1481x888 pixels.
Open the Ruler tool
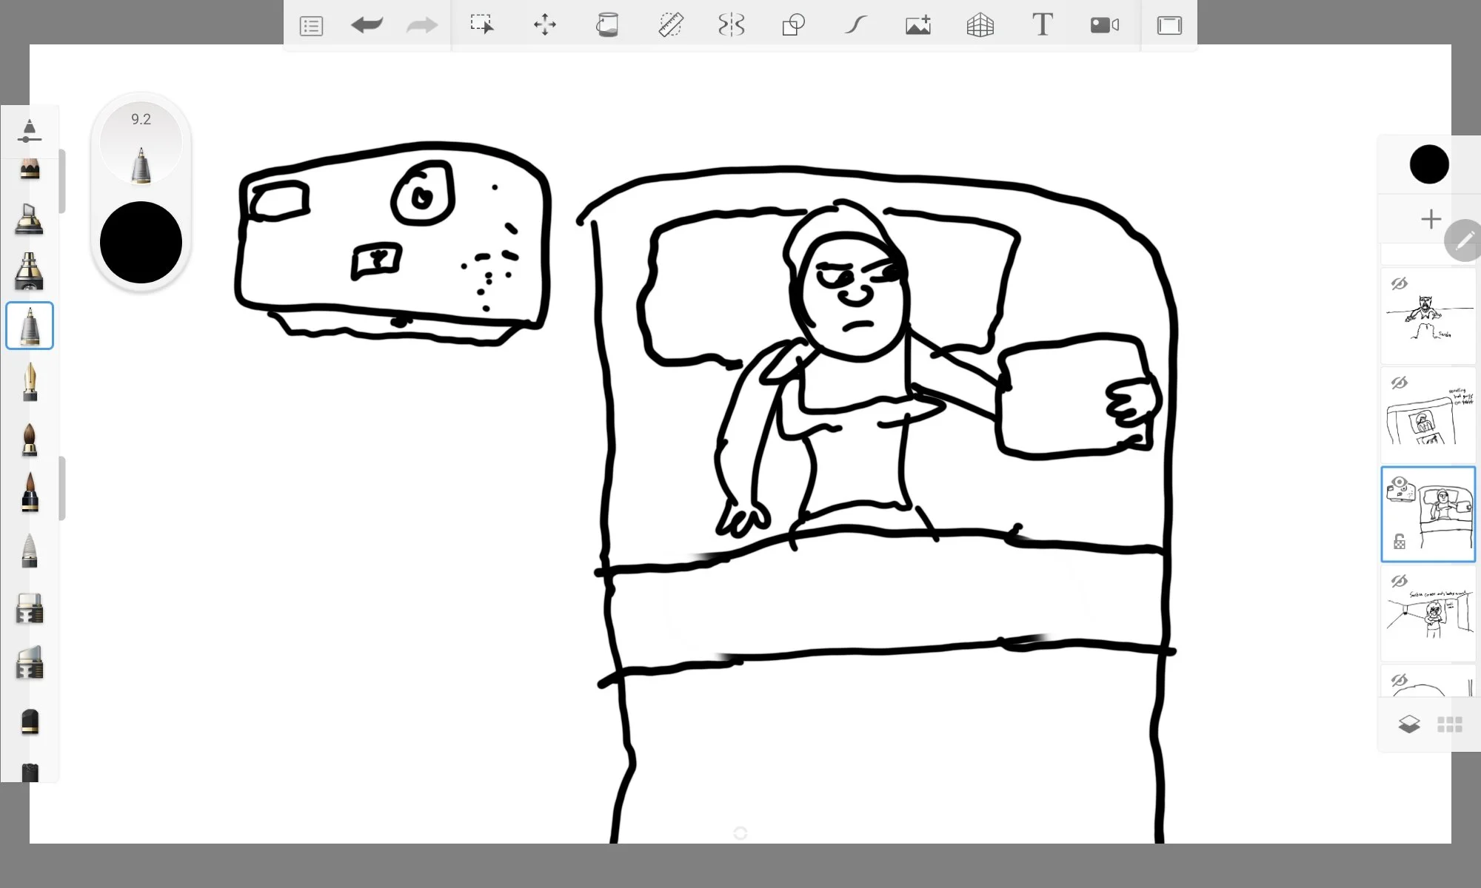tap(672, 24)
